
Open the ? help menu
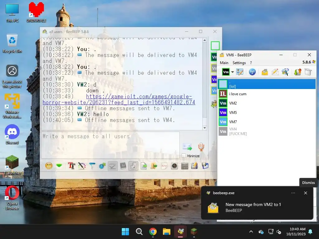click(x=251, y=63)
